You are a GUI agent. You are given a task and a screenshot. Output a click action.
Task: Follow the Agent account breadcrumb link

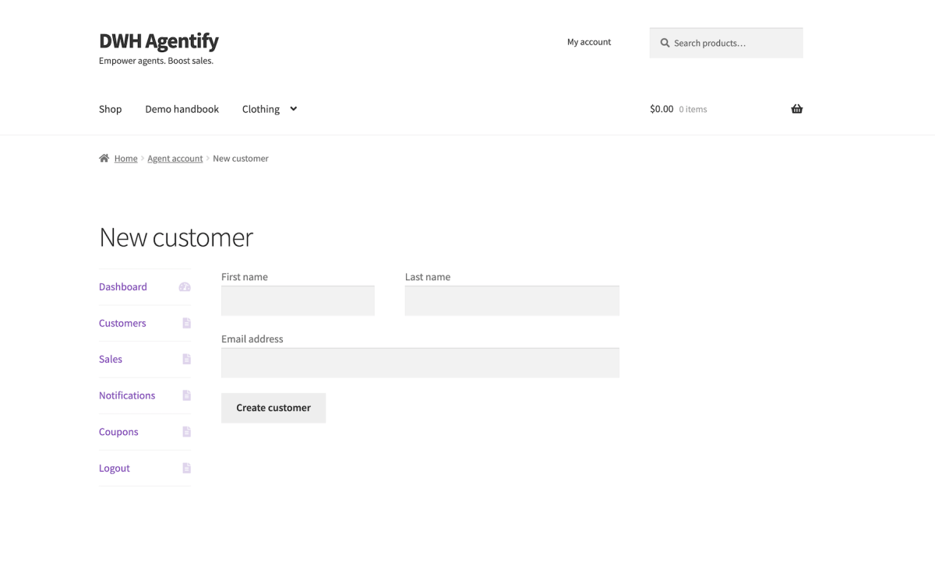[175, 158]
